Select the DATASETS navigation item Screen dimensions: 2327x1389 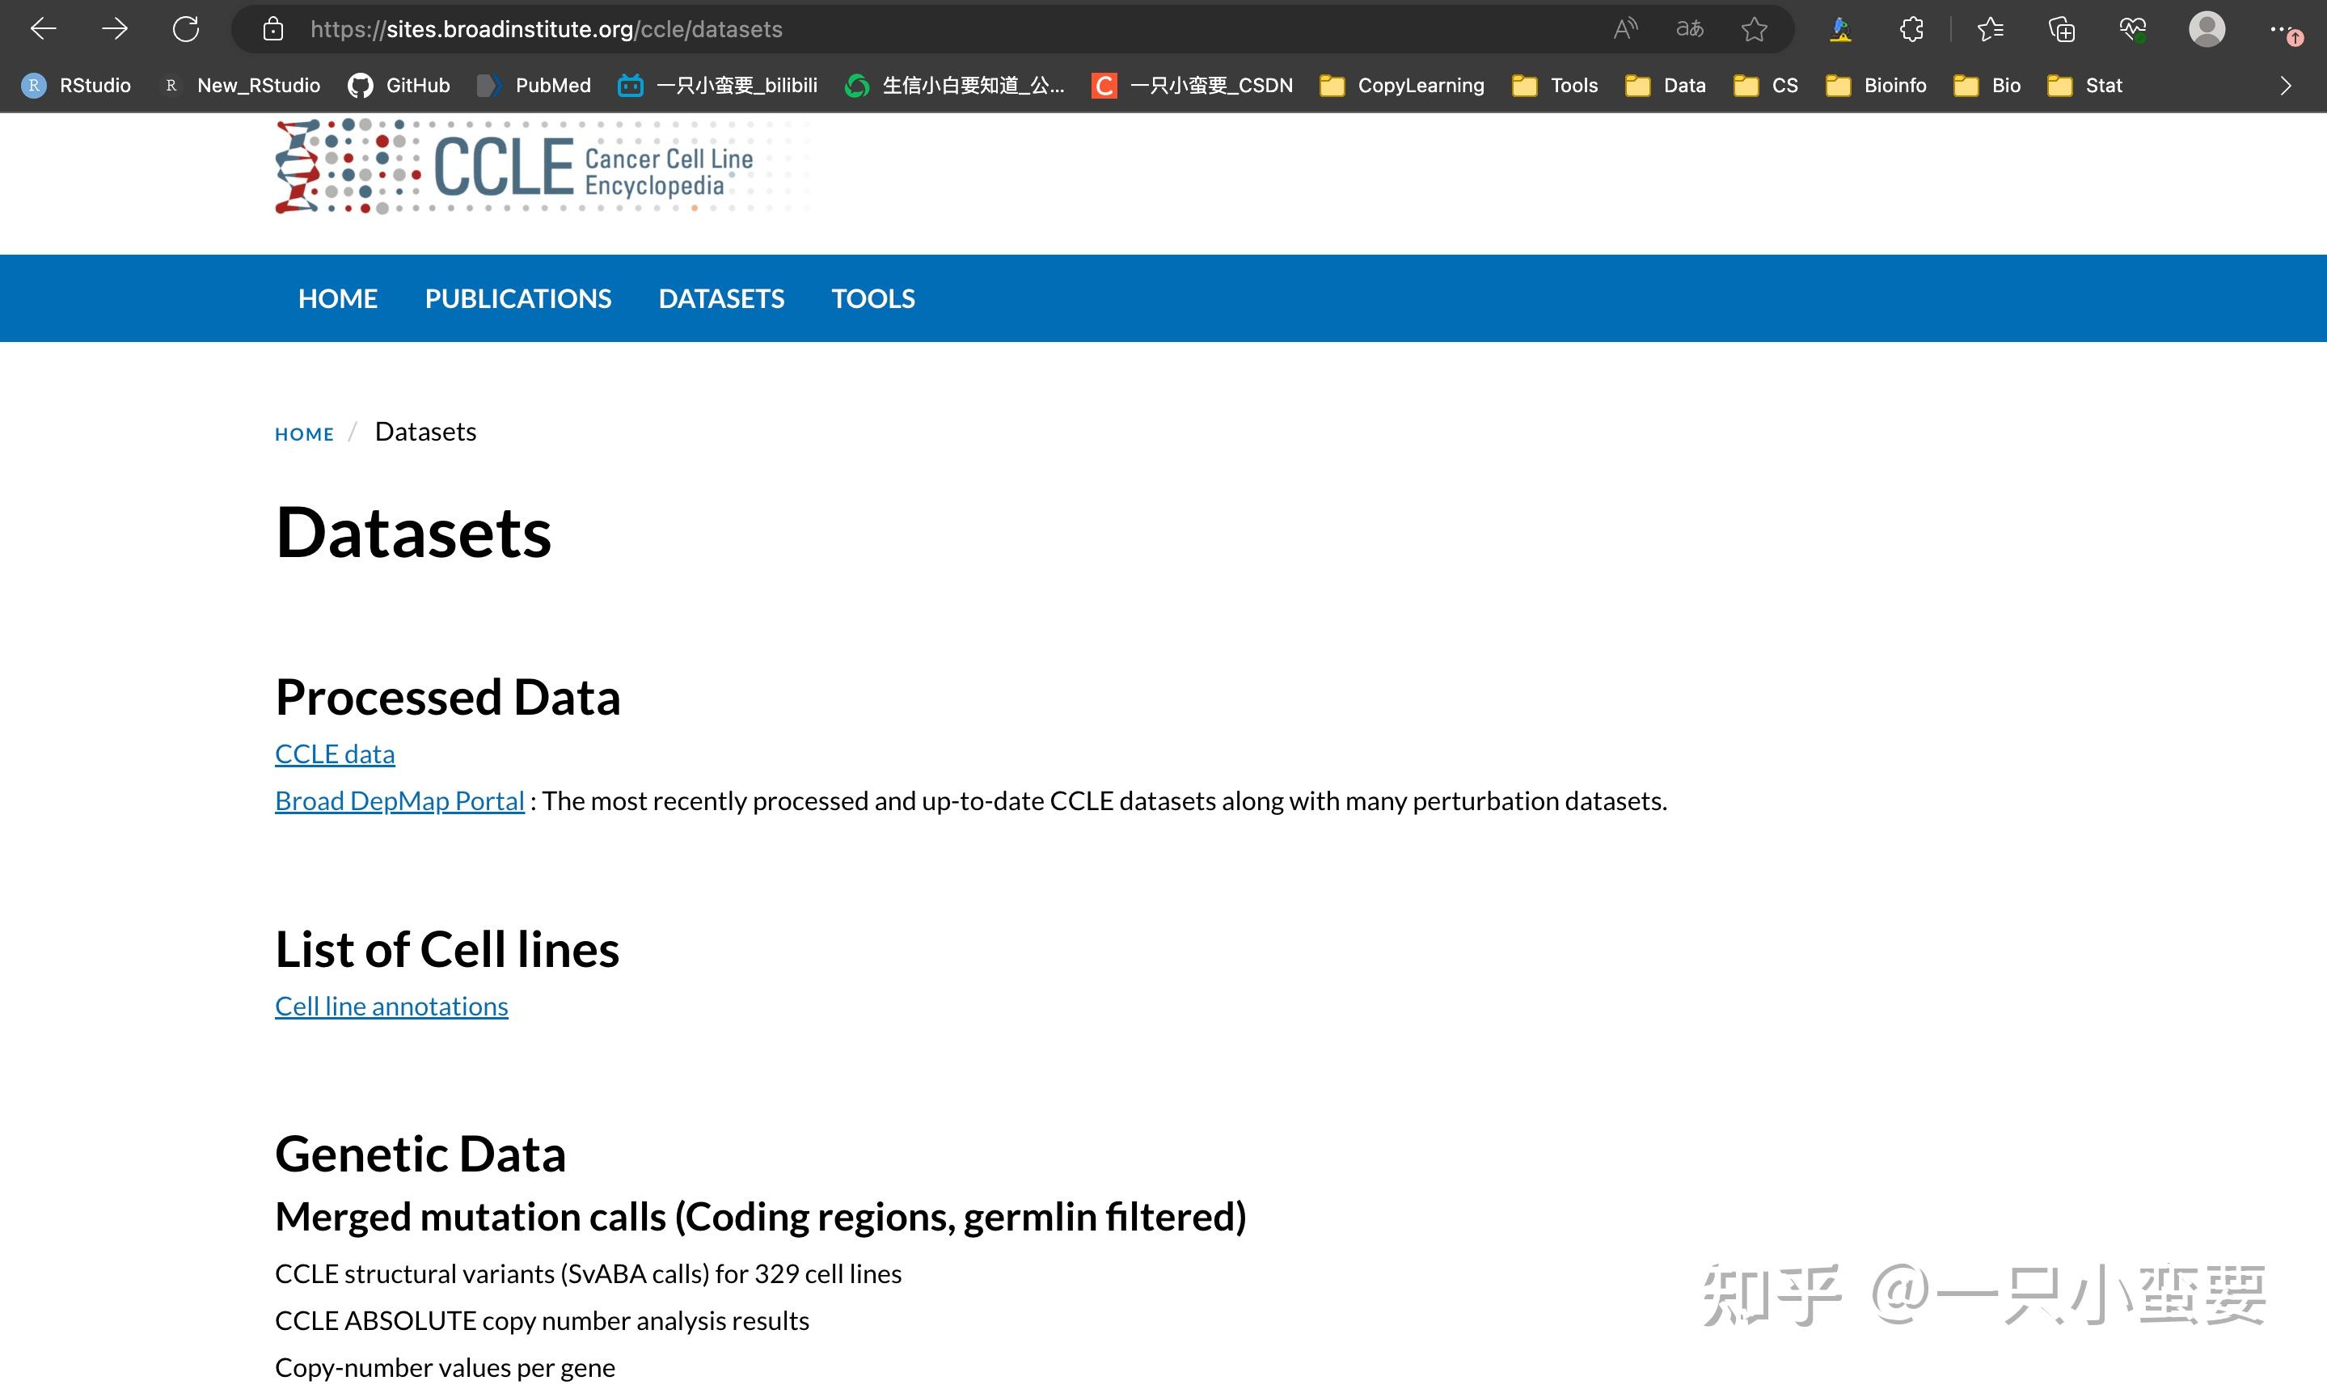[722, 298]
